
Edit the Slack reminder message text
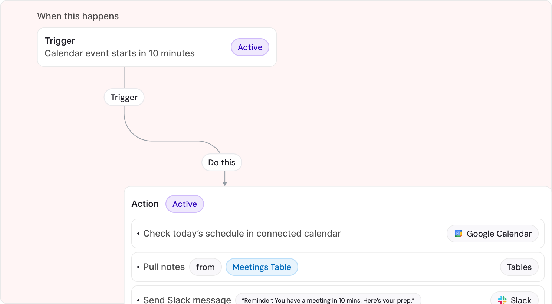(328, 299)
